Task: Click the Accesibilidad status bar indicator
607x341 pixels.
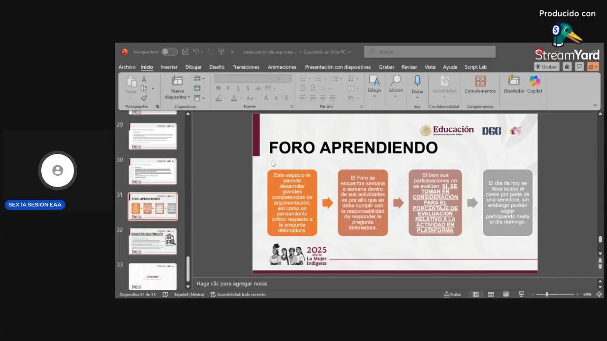Action: tap(238, 294)
